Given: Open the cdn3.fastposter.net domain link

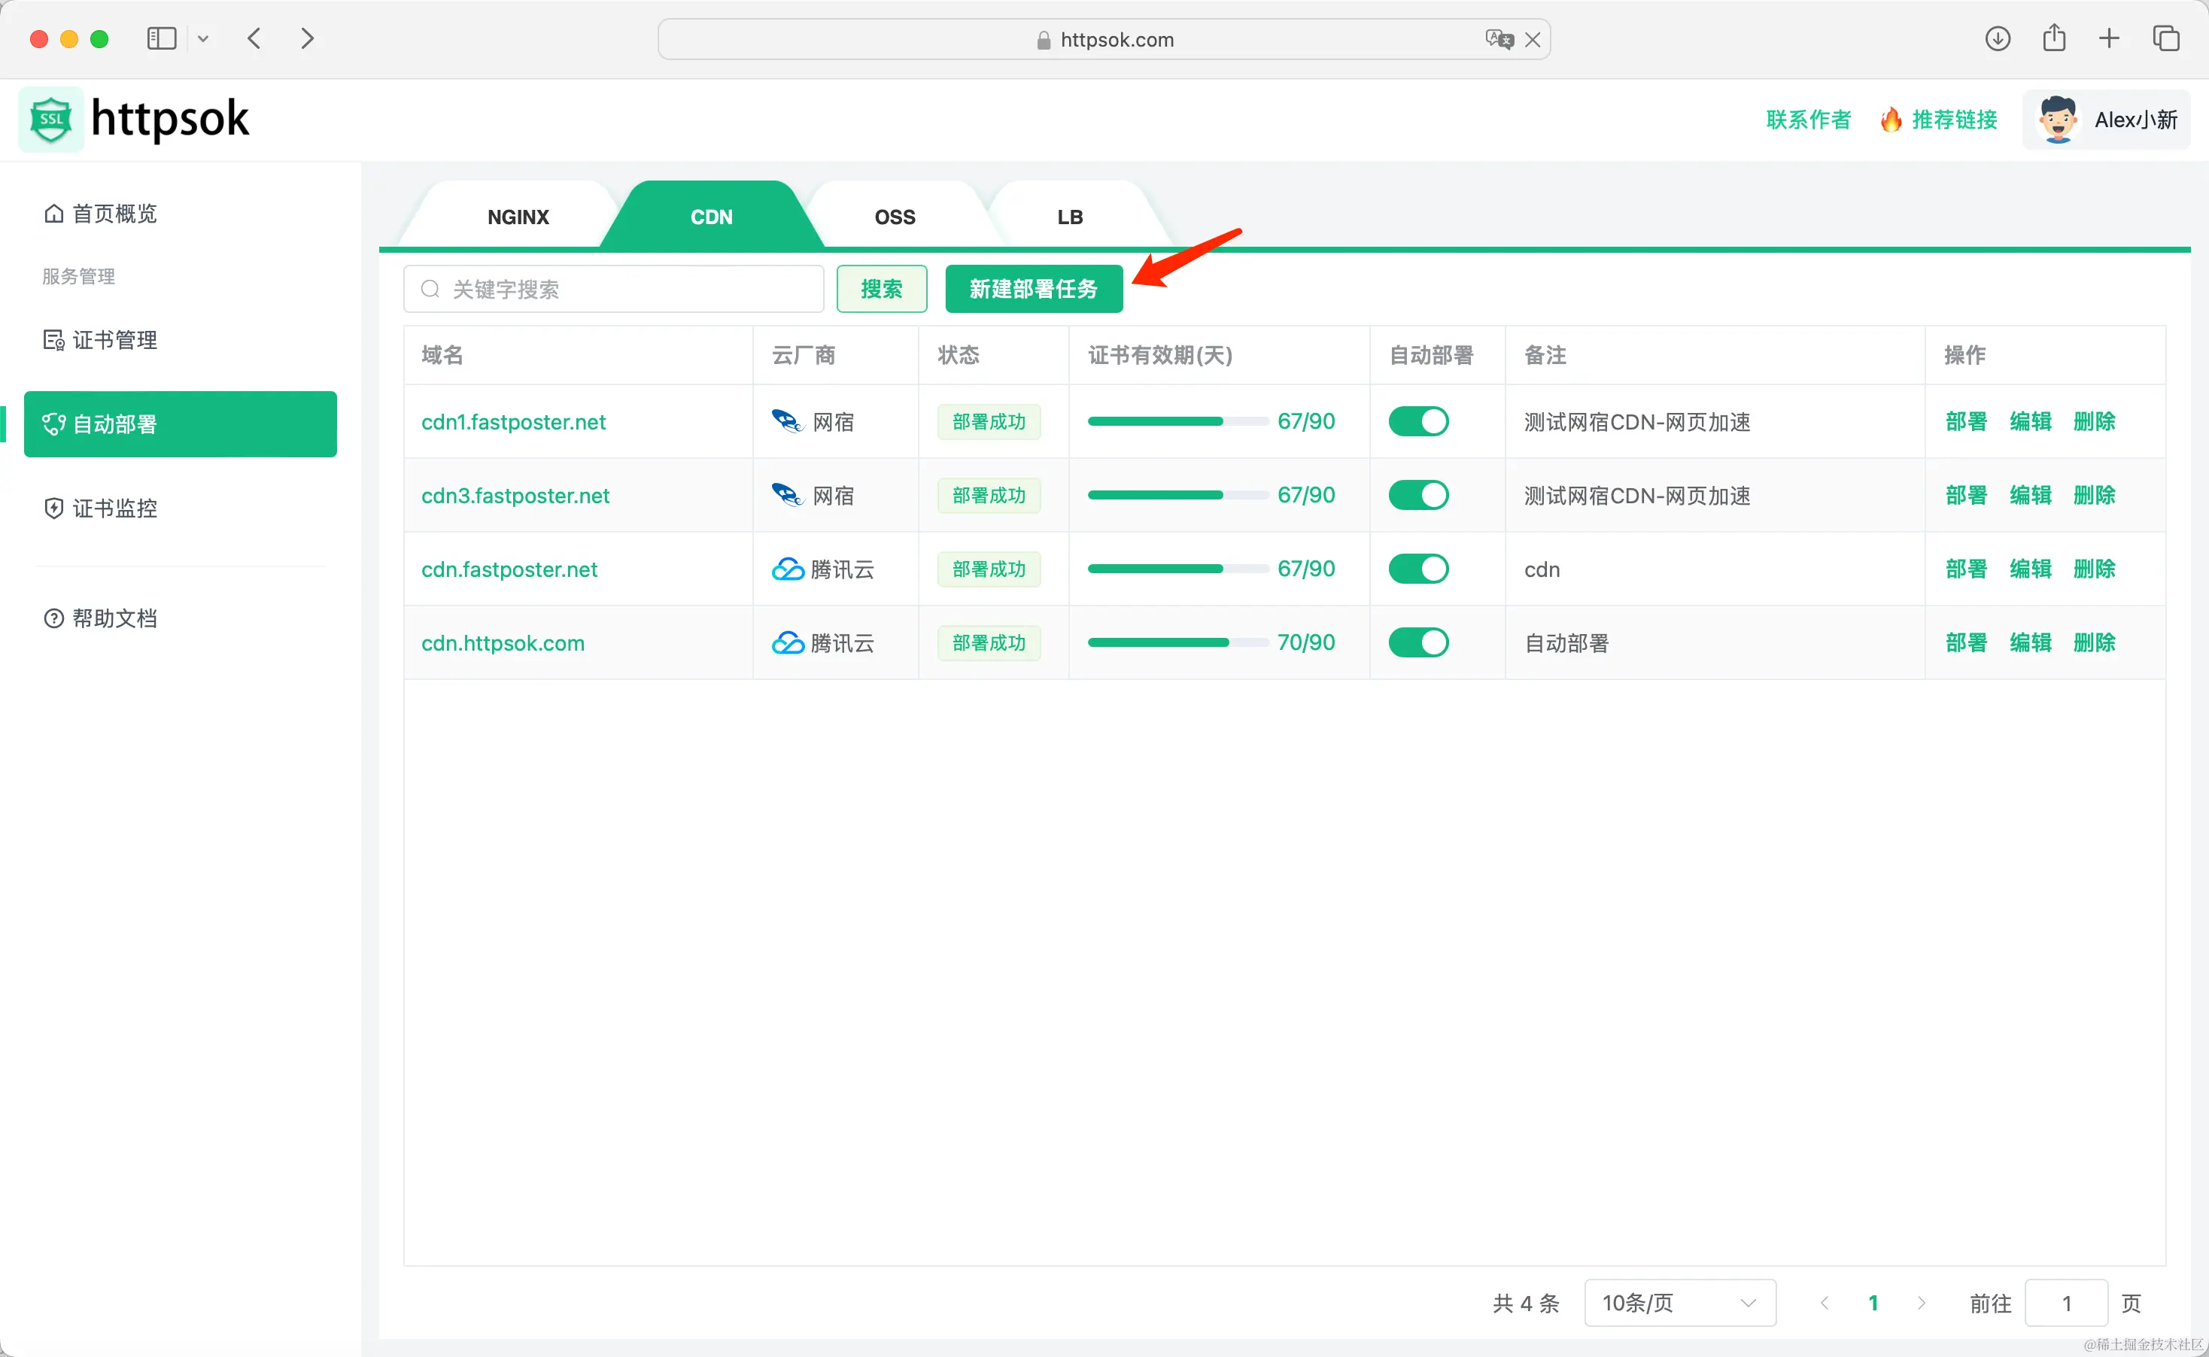Looking at the screenshot, I should (515, 496).
